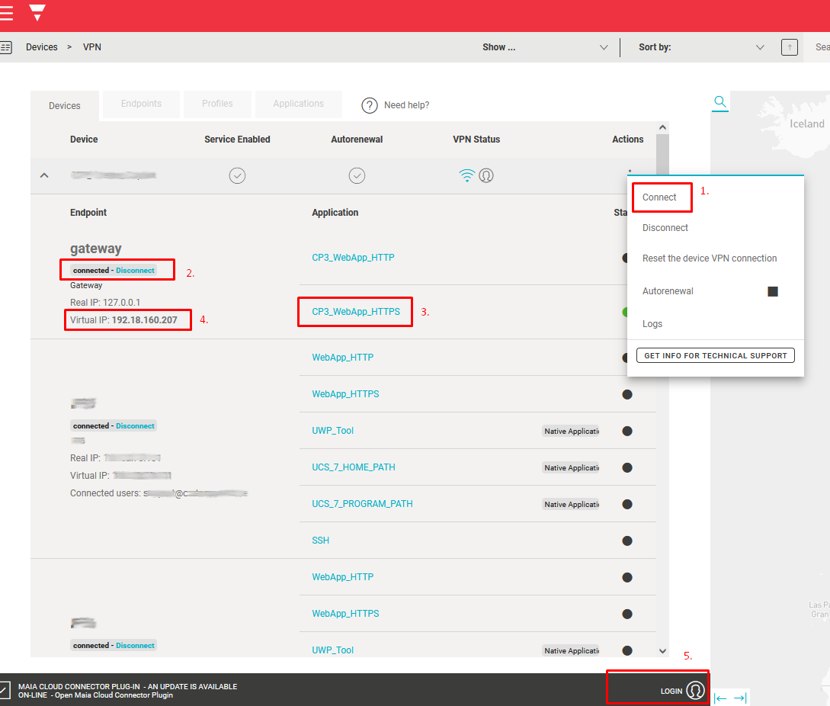Select Logs from the actions menu
Image resolution: width=830 pixels, height=706 pixels.
tap(652, 324)
